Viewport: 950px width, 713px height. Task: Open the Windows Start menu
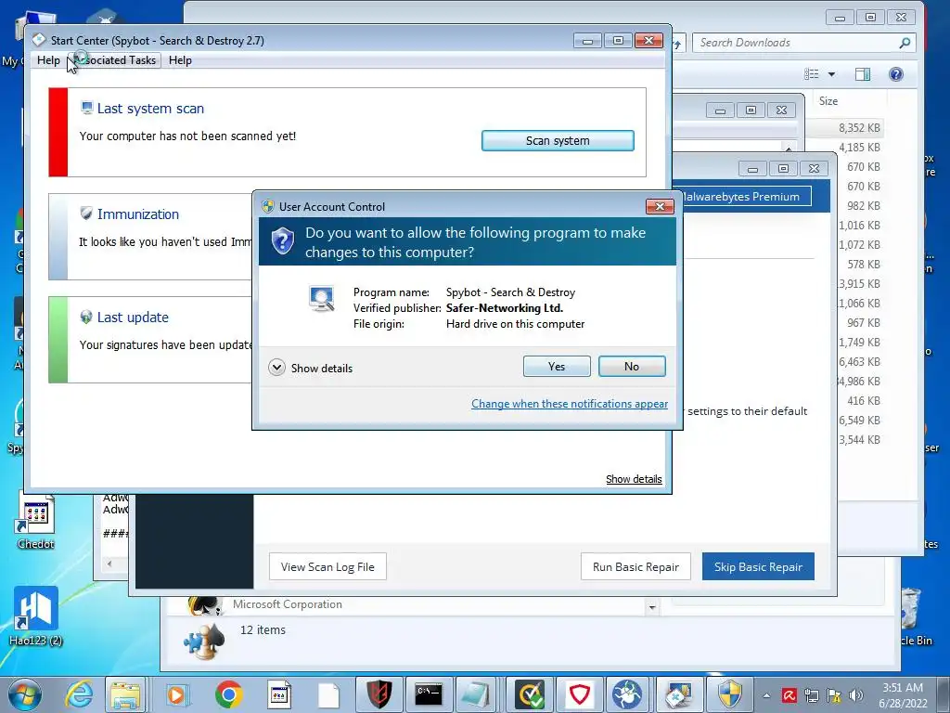[25, 694]
